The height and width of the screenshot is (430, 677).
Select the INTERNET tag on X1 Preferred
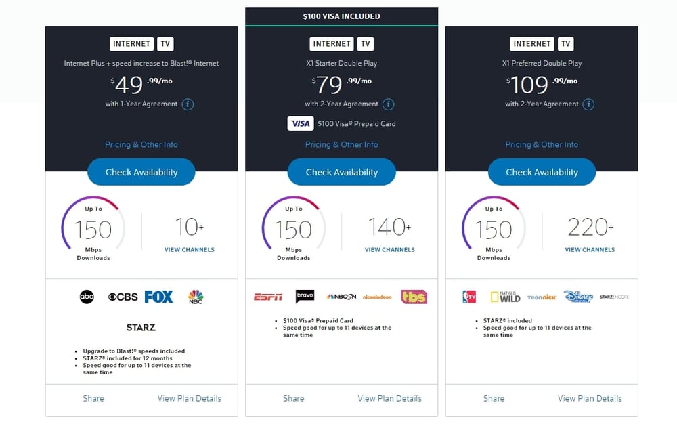(x=531, y=43)
